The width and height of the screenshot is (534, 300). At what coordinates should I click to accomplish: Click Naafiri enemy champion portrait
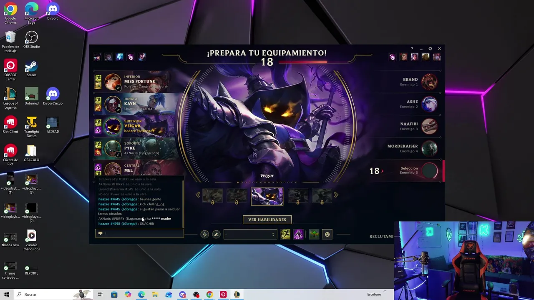coord(429,126)
